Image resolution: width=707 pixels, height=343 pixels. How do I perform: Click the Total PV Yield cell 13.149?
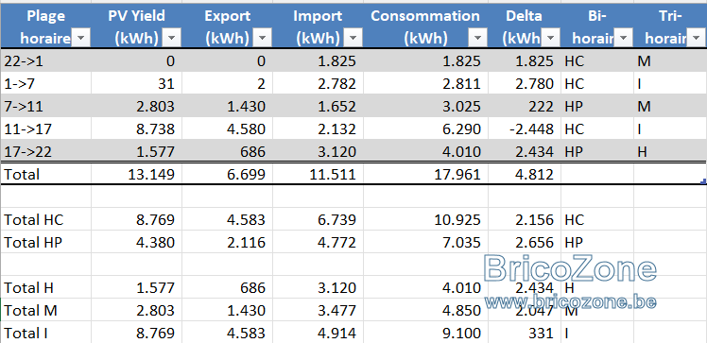[137, 174]
